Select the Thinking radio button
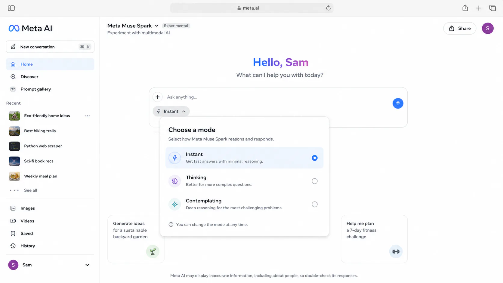The width and height of the screenshot is (503, 283). [x=314, y=181]
